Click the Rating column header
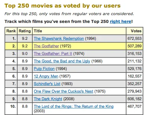The height and width of the screenshot is (115, 149). pos(25,31)
